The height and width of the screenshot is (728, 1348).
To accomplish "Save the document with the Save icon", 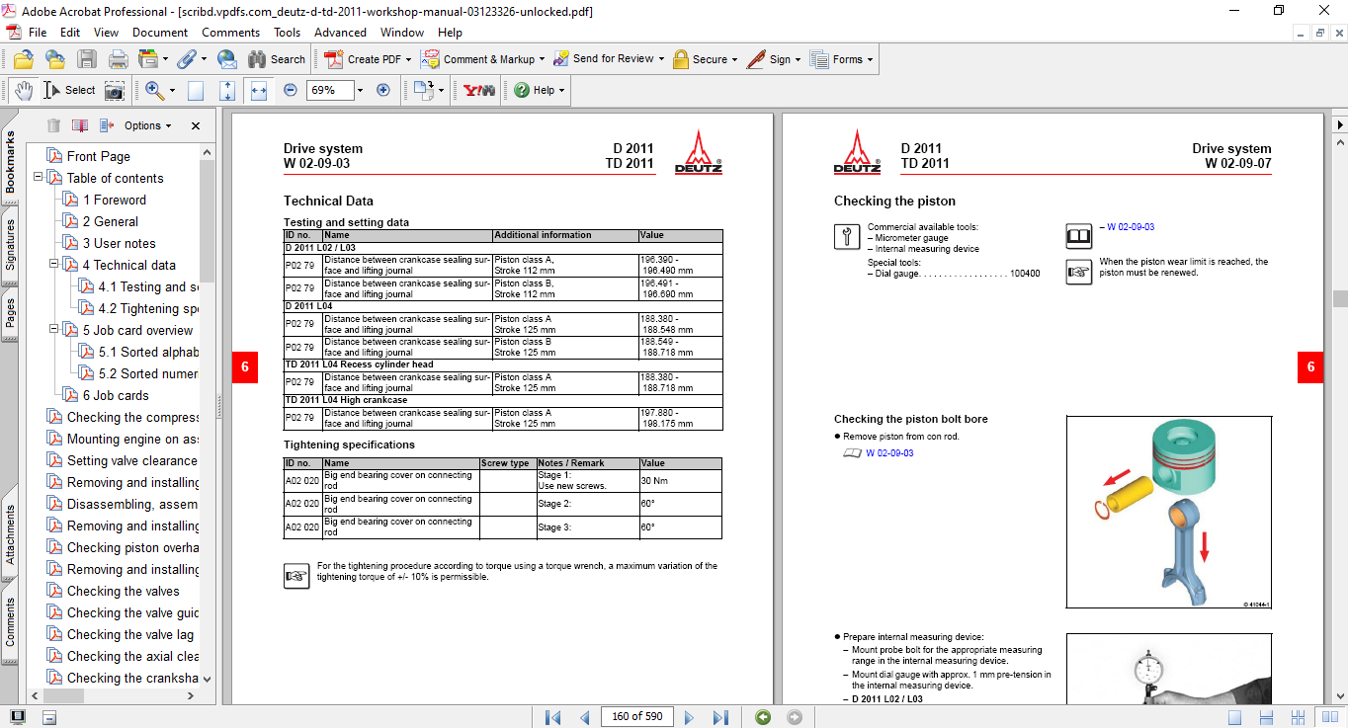I will (x=88, y=58).
